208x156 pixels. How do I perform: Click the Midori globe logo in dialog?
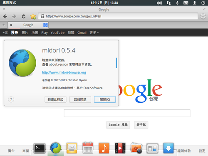coord(22,63)
